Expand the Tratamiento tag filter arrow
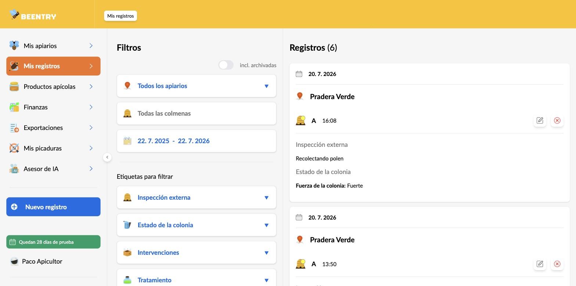 coord(266,280)
